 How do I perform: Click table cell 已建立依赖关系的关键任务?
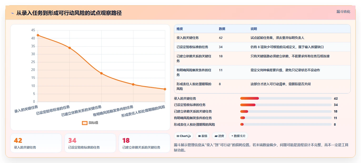[194, 58]
